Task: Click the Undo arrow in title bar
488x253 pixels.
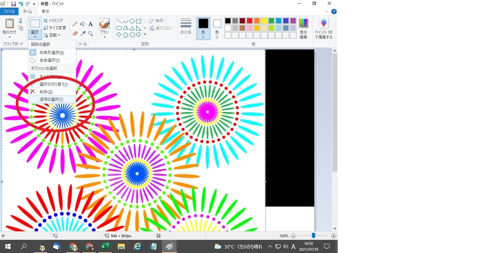Action: tap(21, 4)
